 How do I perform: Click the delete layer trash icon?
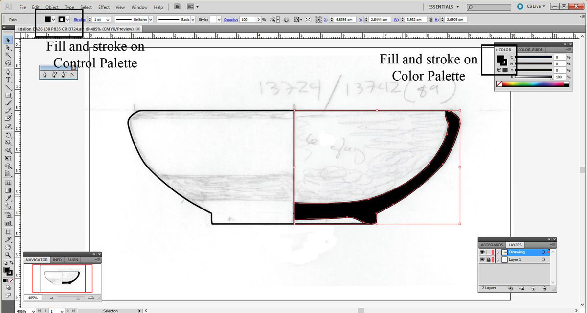coord(544,288)
